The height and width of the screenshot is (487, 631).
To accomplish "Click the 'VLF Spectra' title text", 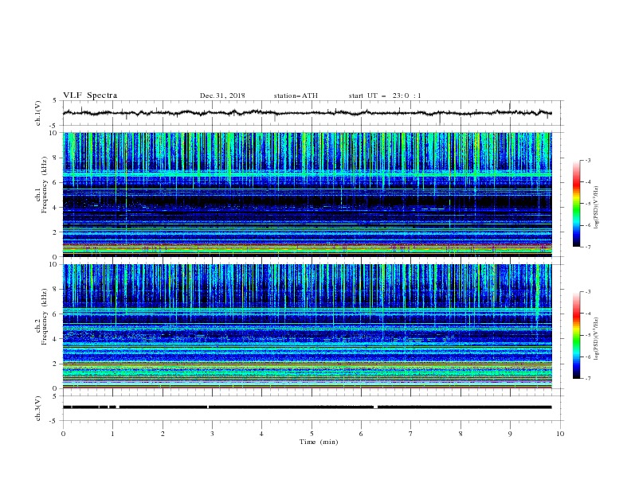I will (90, 95).
